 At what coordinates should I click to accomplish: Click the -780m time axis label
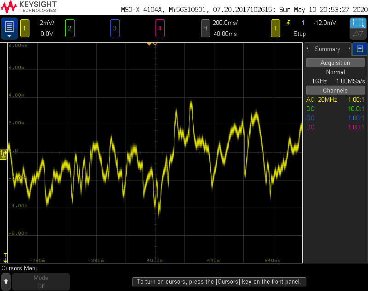click(37, 261)
